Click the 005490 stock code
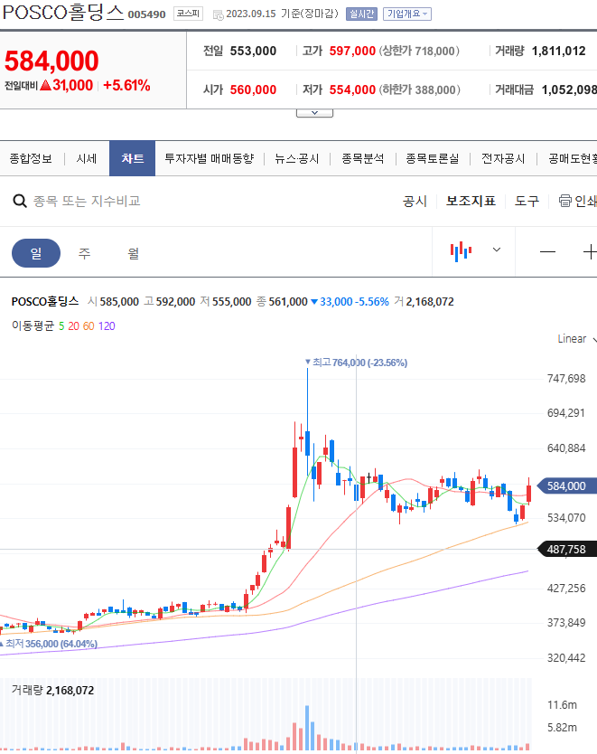 tap(146, 14)
